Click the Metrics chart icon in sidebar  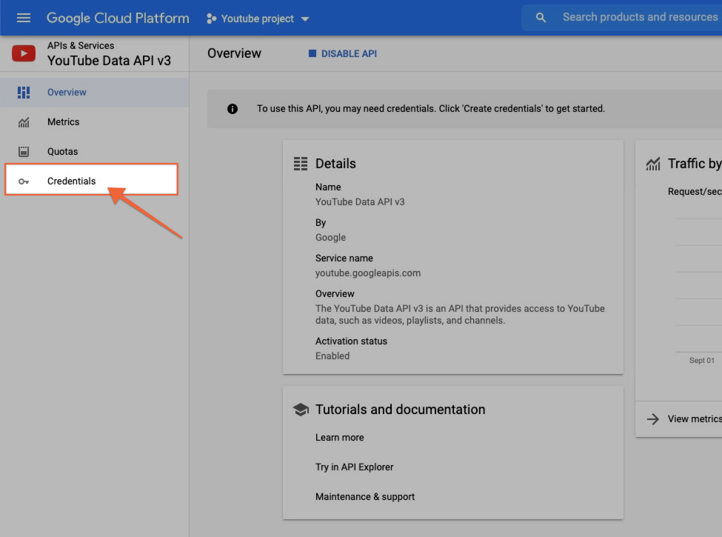tap(24, 122)
